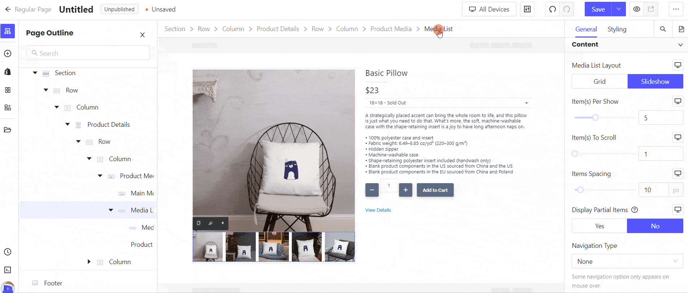The image size is (688, 293).
Task: Collapse the Product Details tree node
Action: point(68,124)
